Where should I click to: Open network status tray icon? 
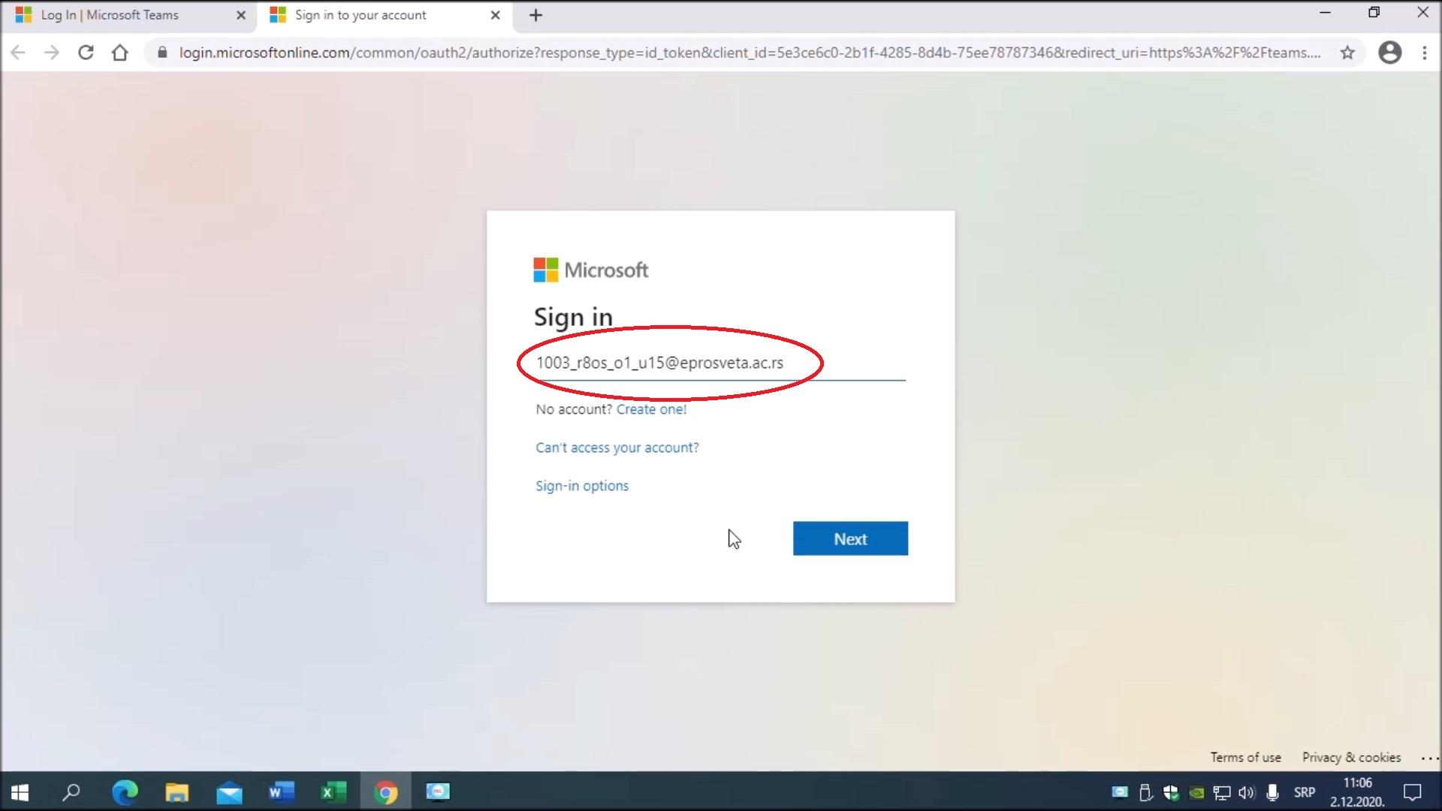(1222, 793)
